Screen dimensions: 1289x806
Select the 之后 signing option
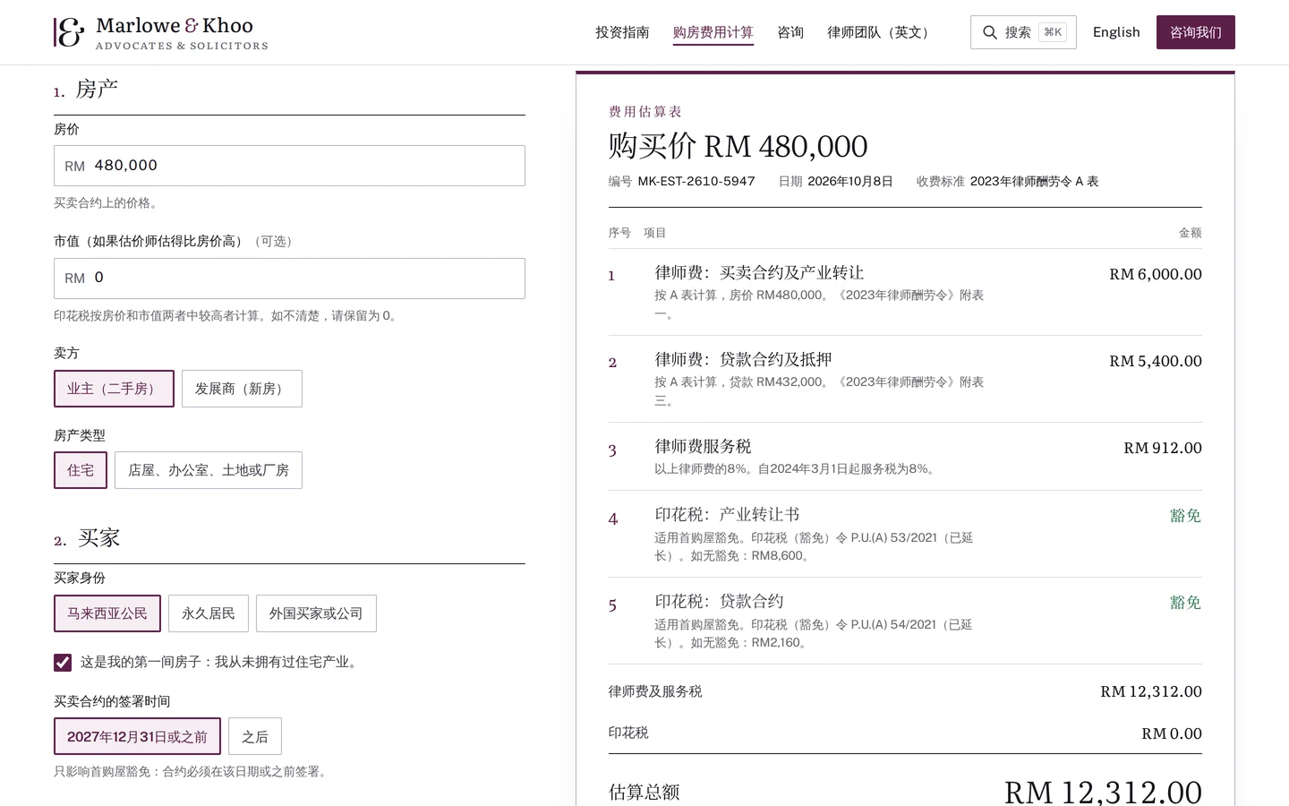click(255, 736)
